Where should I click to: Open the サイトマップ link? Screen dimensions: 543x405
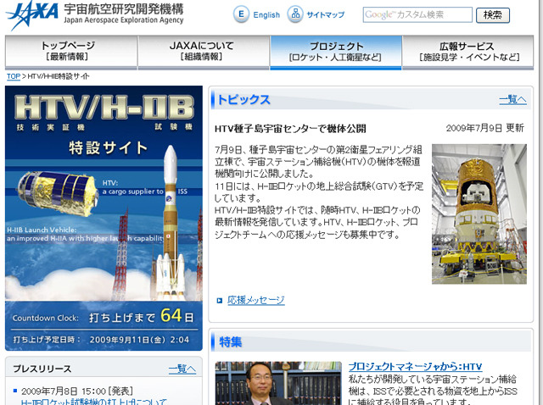click(x=326, y=15)
